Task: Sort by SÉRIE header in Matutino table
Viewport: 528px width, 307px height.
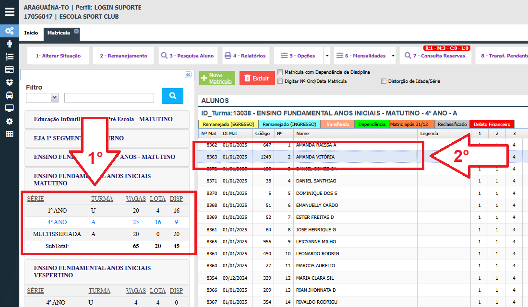Action: pos(36,199)
